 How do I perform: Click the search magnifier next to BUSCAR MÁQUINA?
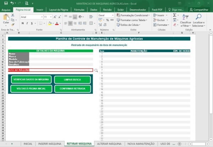[96, 70]
